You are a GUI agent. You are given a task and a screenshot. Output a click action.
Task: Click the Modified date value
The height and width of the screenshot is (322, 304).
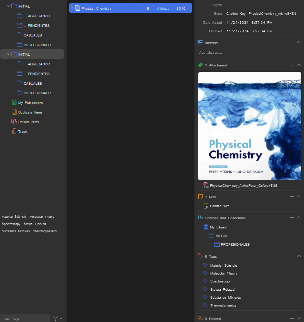(x=249, y=31)
